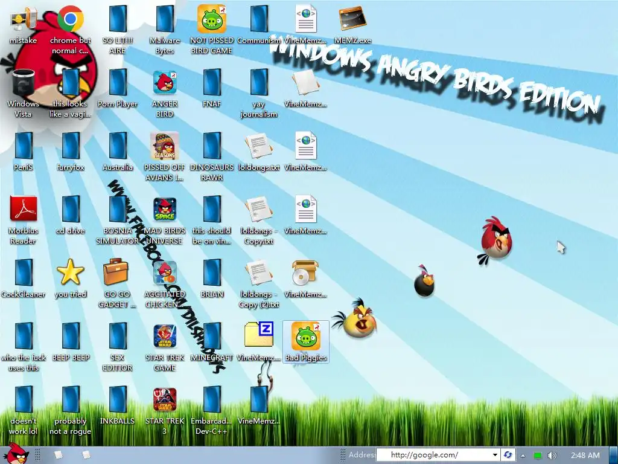
Task: Launch the selected Bad Piggies shortcut
Action: click(x=305, y=342)
